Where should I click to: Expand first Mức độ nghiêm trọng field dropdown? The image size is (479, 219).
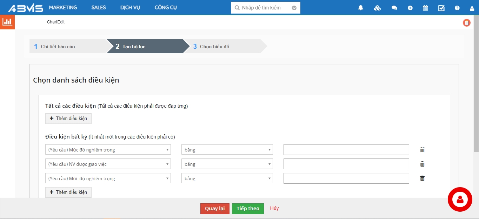pyautogui.click(x=108, y=150)
